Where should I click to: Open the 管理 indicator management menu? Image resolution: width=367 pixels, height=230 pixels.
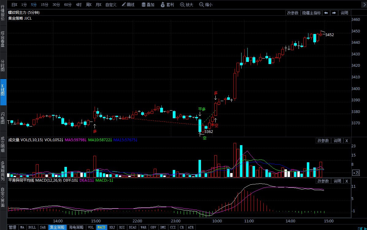pyautogui.click(x=12, y=227)
